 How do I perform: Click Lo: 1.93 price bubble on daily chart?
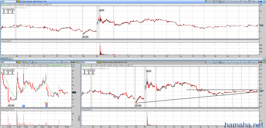11,106
